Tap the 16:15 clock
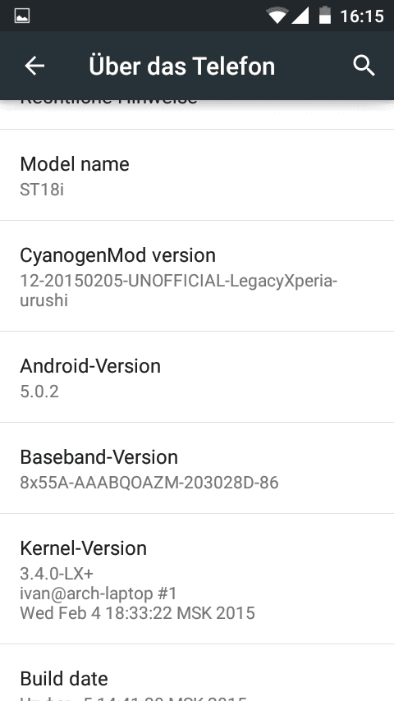 362,16
